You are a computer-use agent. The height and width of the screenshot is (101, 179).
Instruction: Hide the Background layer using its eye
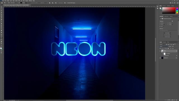coord(160,58)
